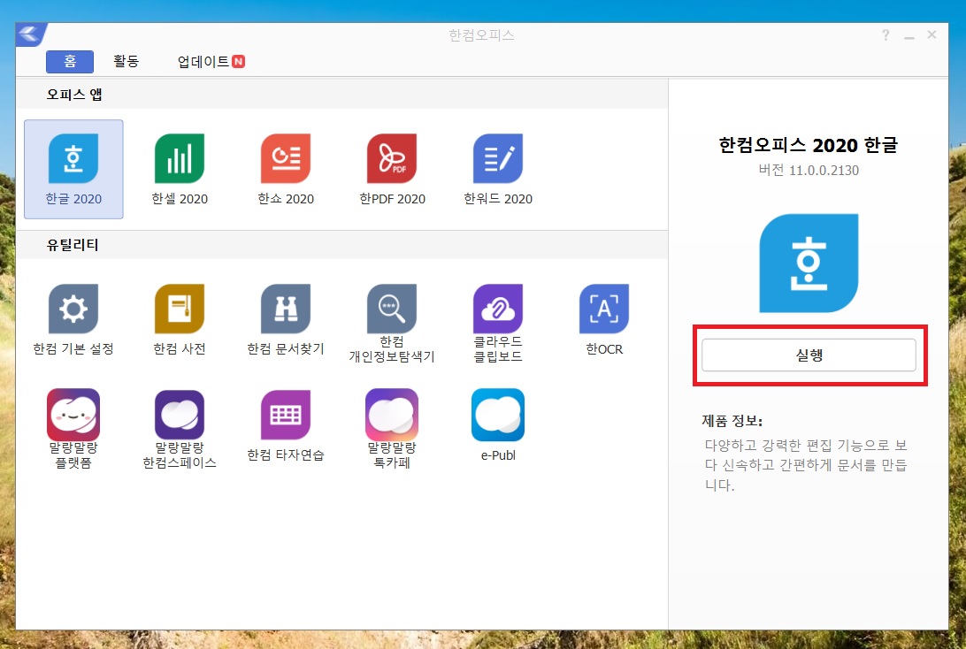Open the 한컴 사전 dictionary icon

coord(180,309)
